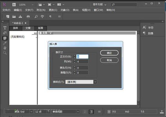Open the 表(A) menu
The image size is (166, 117).
(76, 10)
